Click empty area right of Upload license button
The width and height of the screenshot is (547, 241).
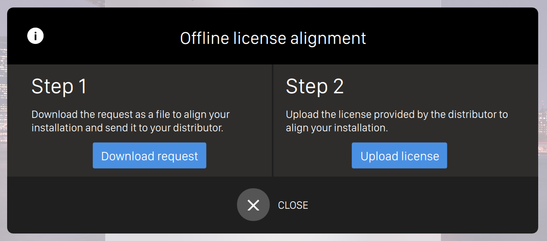tap(490, 156)
